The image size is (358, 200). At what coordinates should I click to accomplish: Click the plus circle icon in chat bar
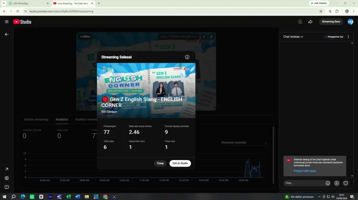337,183
